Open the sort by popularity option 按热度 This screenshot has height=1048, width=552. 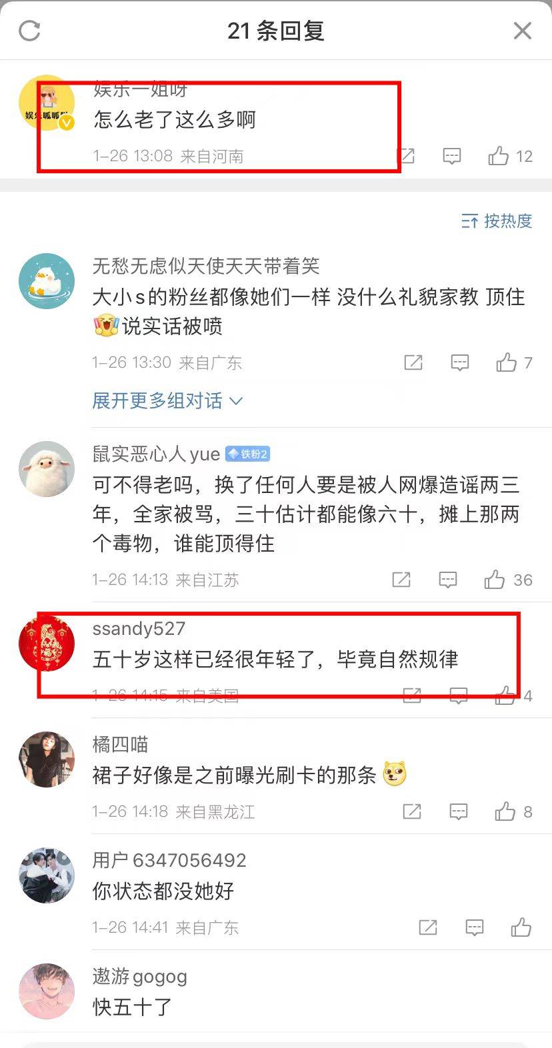click(x=497, y=221)
